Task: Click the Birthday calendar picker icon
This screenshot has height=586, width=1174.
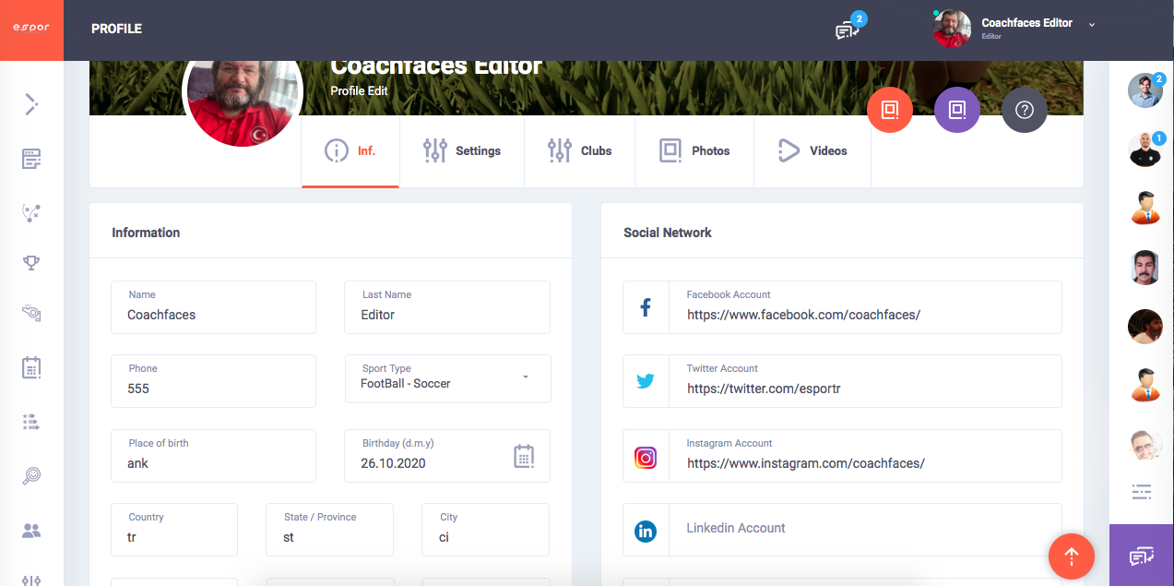Action: (x=524, y=456)
